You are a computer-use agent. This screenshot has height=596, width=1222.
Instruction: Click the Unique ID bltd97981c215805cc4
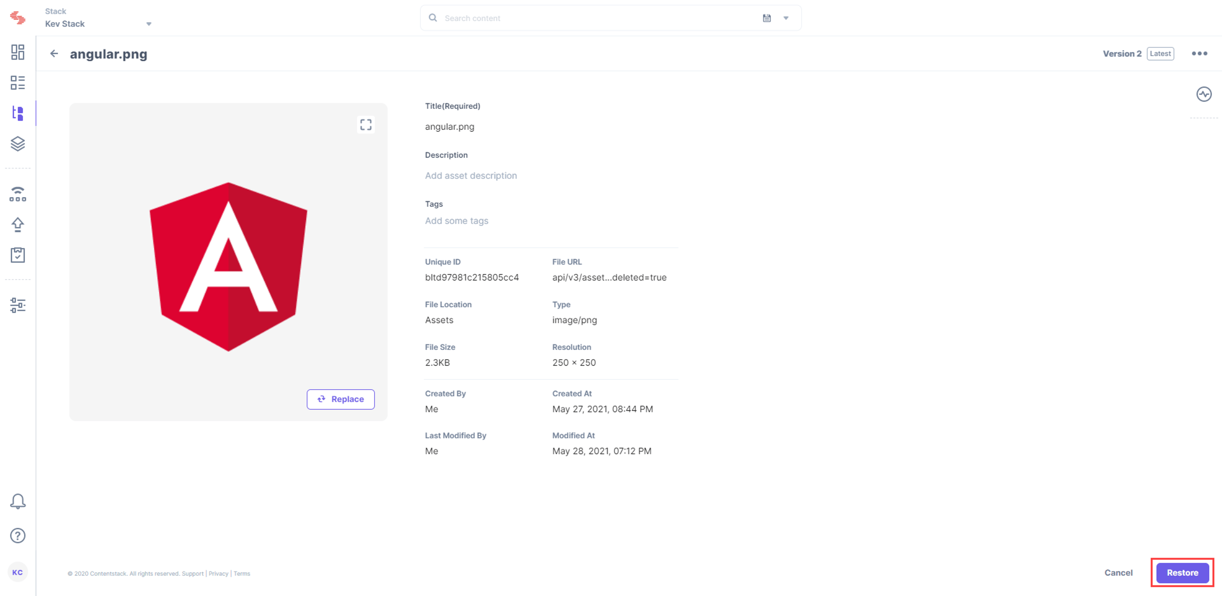[472, 277]
